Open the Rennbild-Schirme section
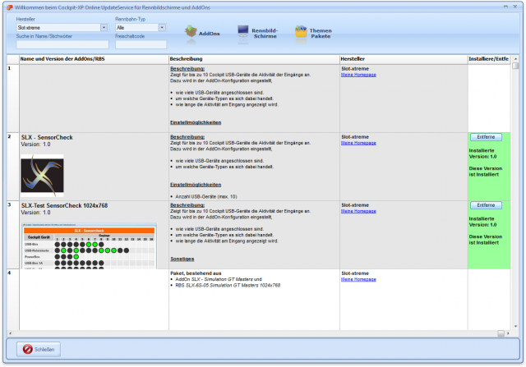 click(x=256, y=33)
